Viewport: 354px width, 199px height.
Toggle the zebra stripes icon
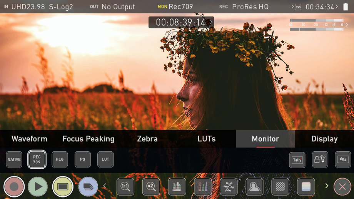pos(280,187)
